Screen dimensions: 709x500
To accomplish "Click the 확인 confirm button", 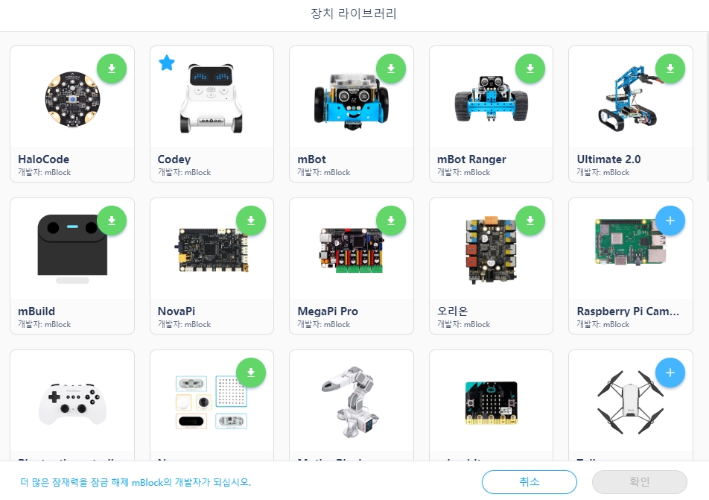I will click(x=639, y=482).
